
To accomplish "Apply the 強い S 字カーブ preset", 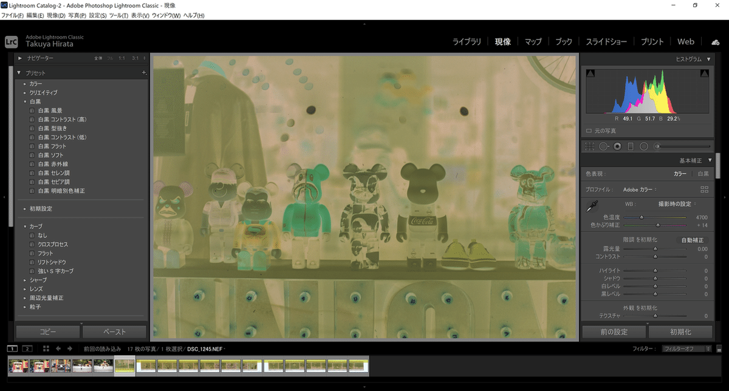I will [55, 271].
